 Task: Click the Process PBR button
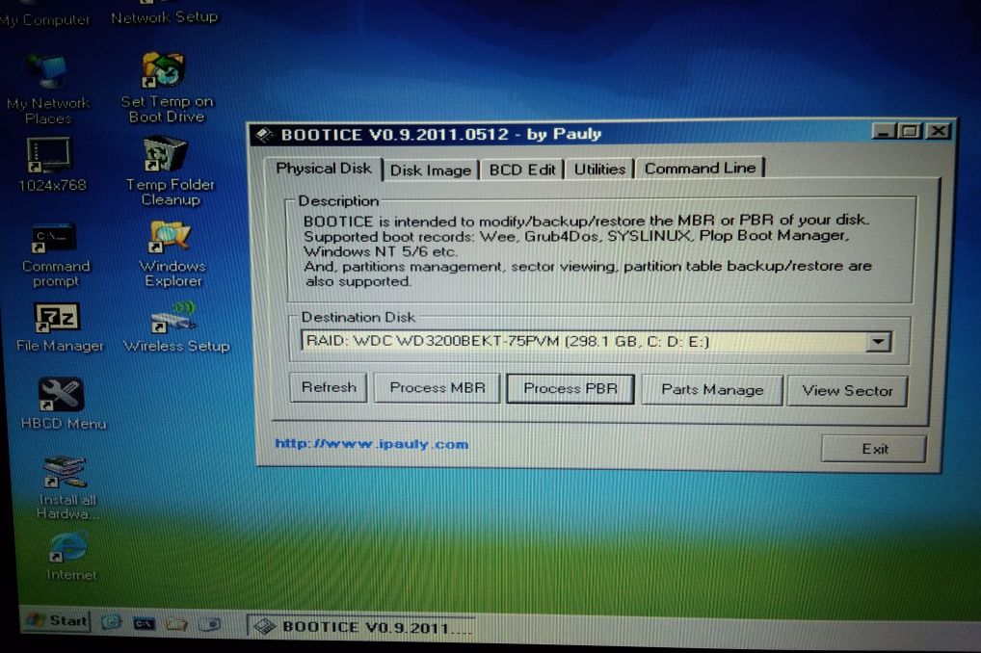(570, 388)
